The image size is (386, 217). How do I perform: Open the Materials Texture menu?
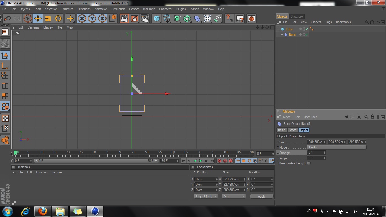(57, 172)
